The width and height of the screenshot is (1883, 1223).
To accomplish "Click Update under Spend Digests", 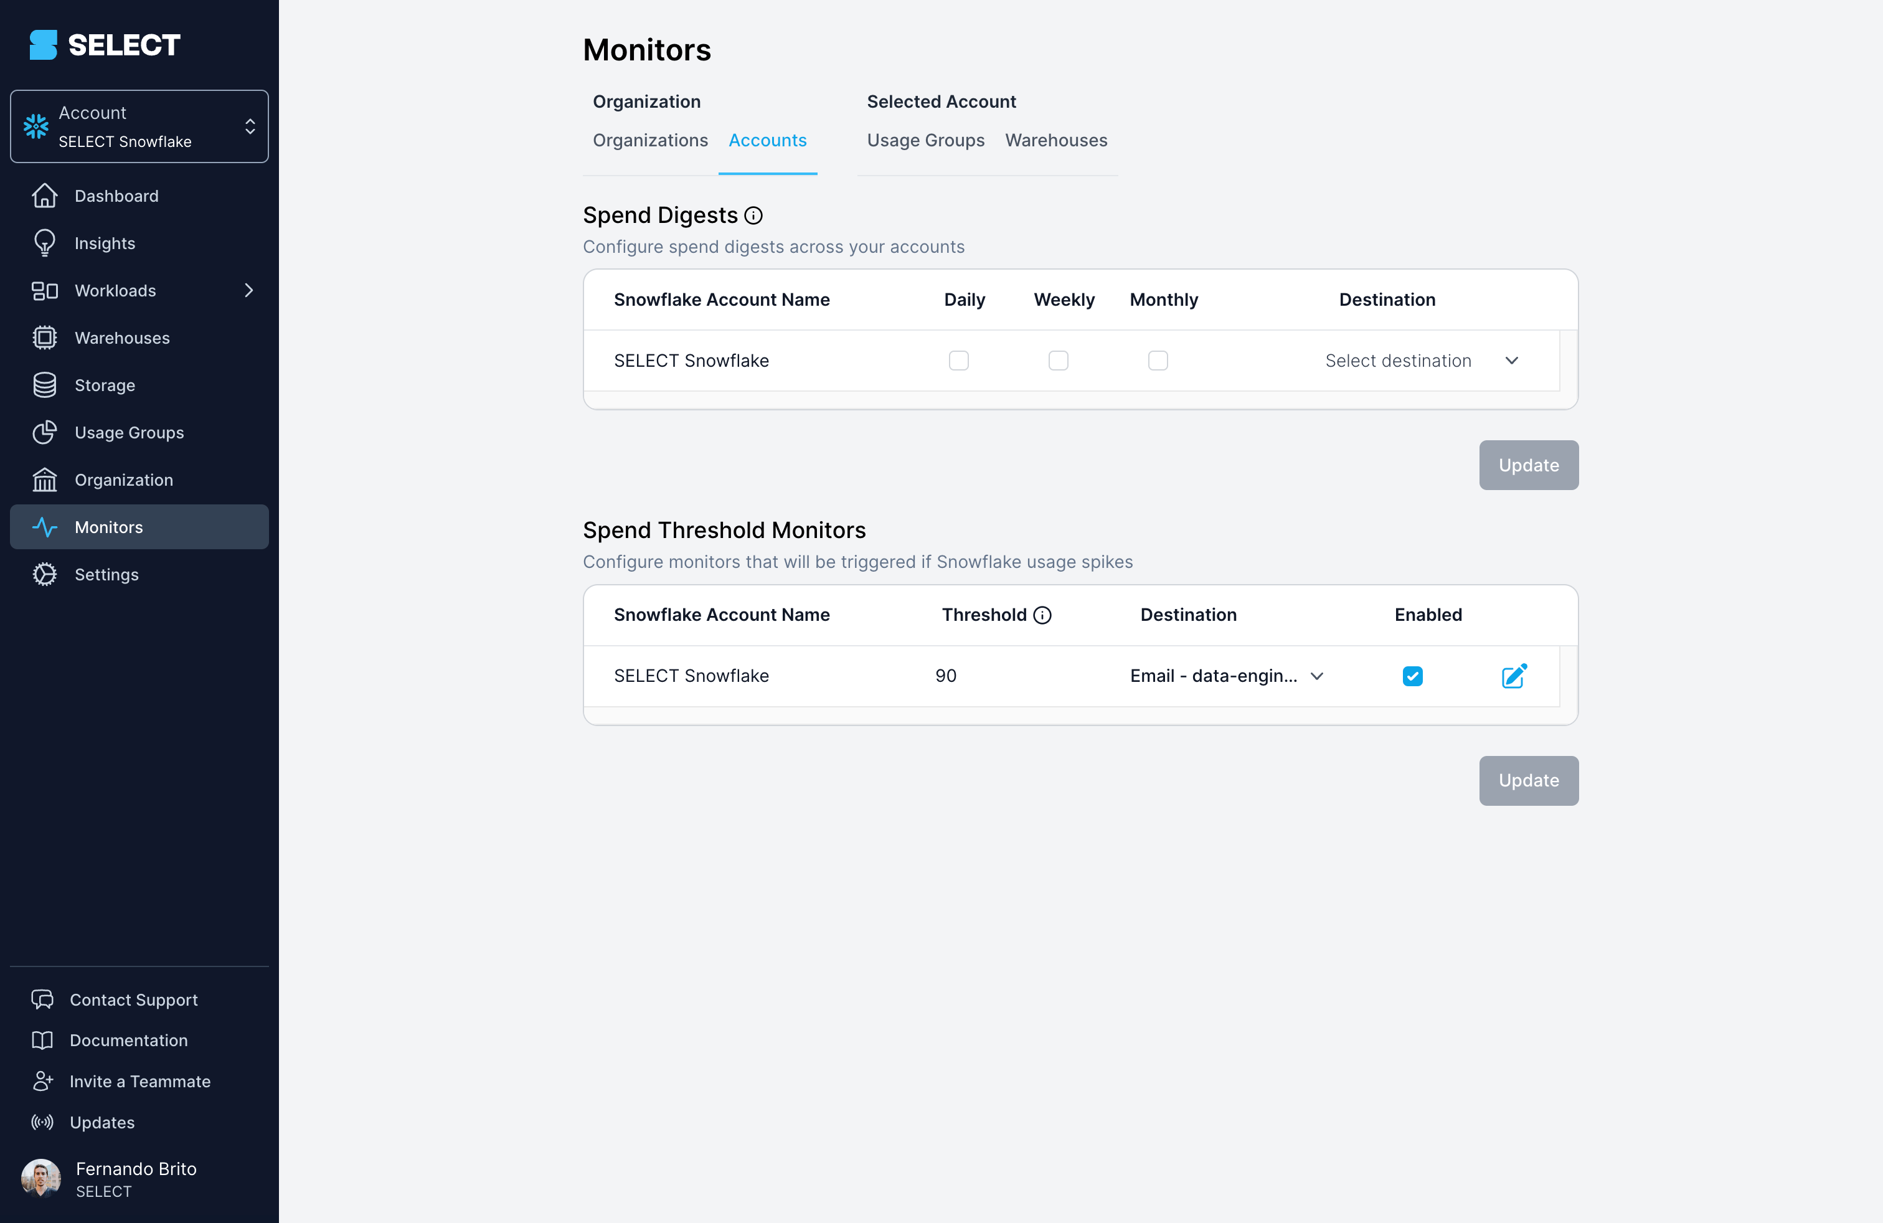I will click(x=1529, y=465).
